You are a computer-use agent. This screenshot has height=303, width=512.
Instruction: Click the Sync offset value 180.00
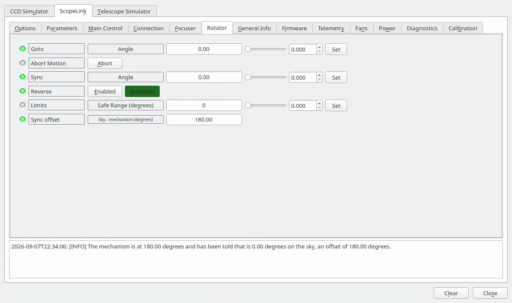click(x=204, y=119)
